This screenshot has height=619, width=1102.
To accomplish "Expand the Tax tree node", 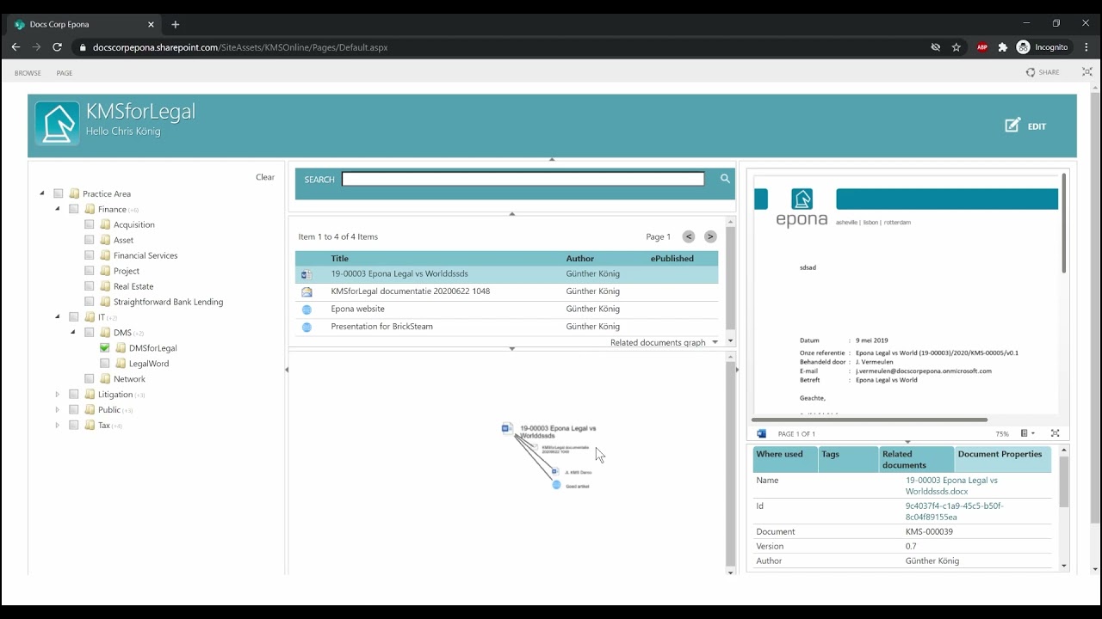I will tap(58, 426).
